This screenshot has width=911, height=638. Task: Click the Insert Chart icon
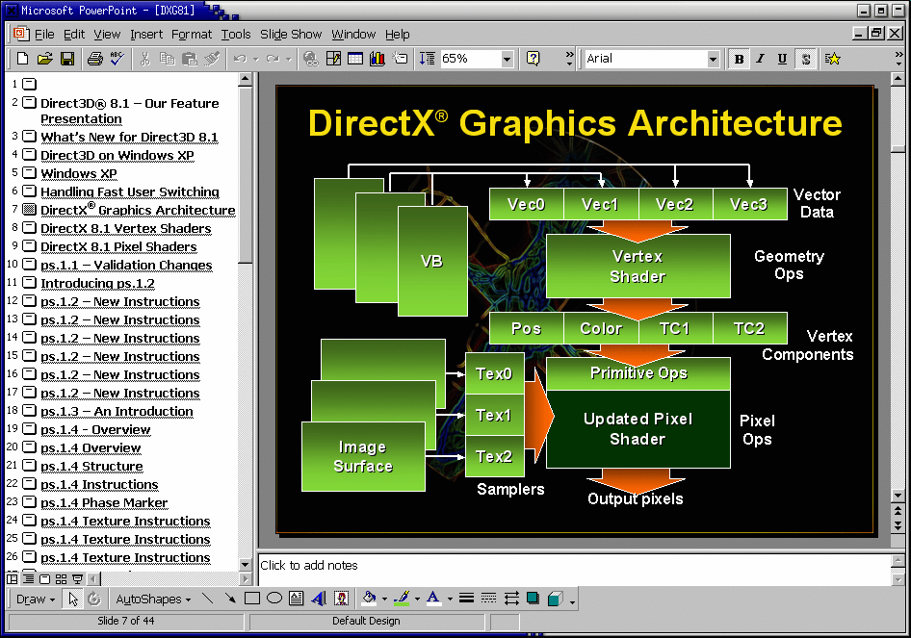377,59
